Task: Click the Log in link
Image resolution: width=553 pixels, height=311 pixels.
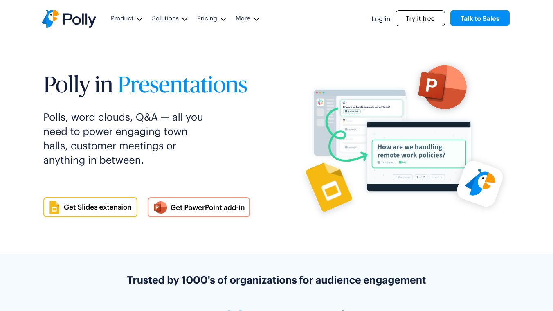Action: (381, 19)
